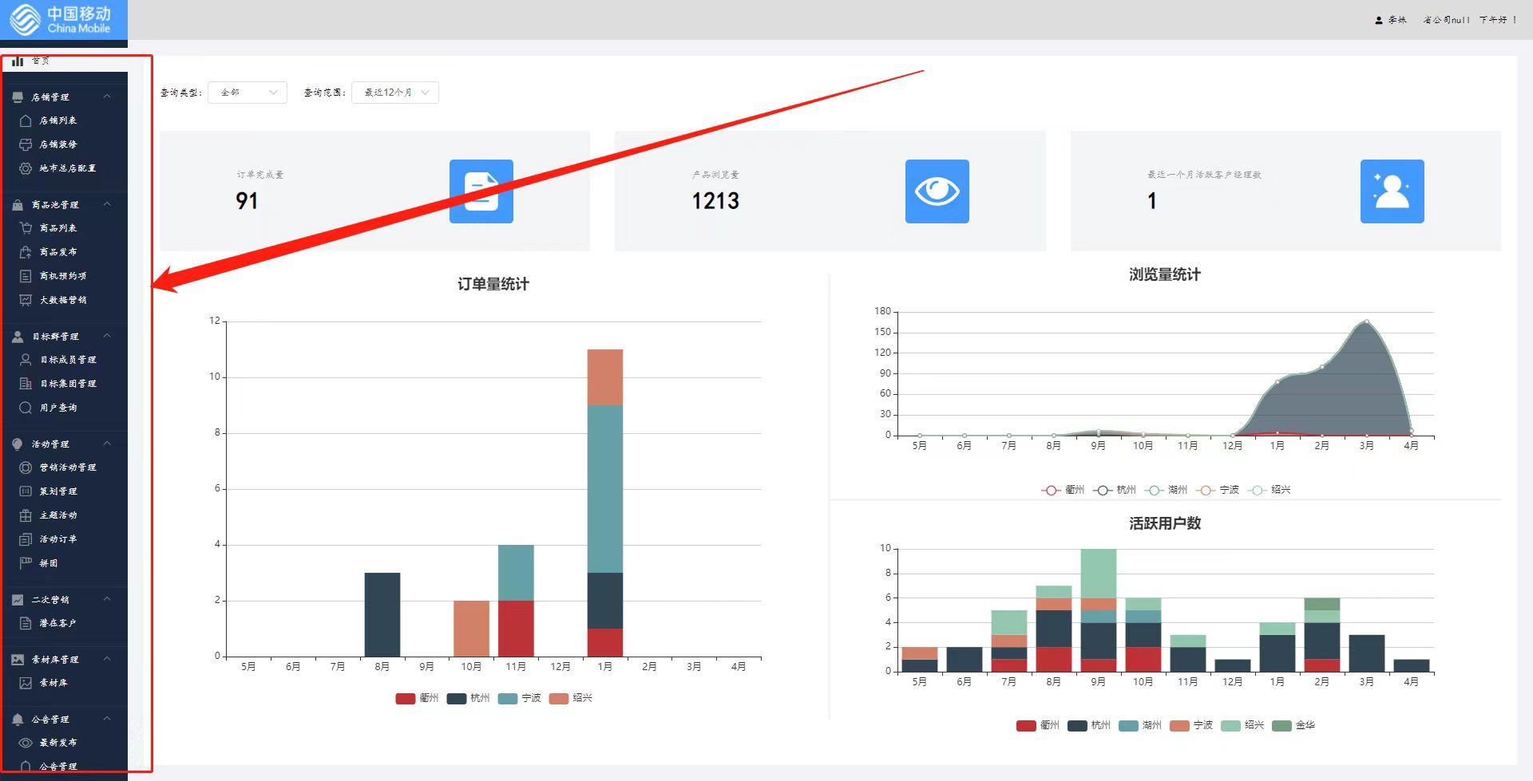This screenshot has height=781, width=1533.
Task: Open the 公告管理 submenu item below 最新发布
Action: [64, 766]
